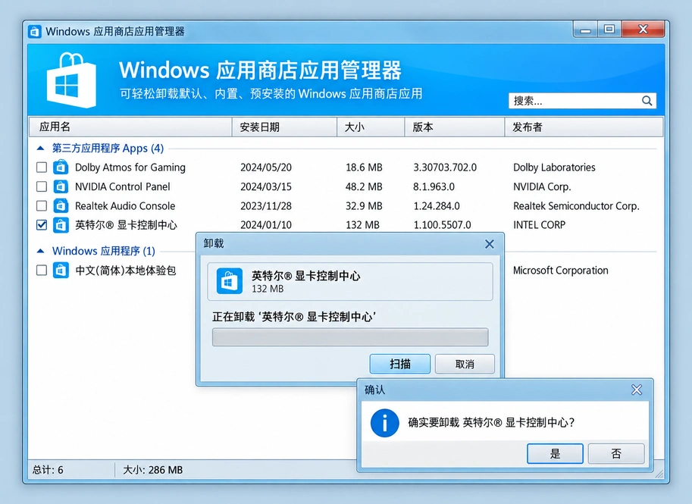Sort by the 大小 column header
The width and height of the screenshot is (692, 504).
[x=371, y=127]
